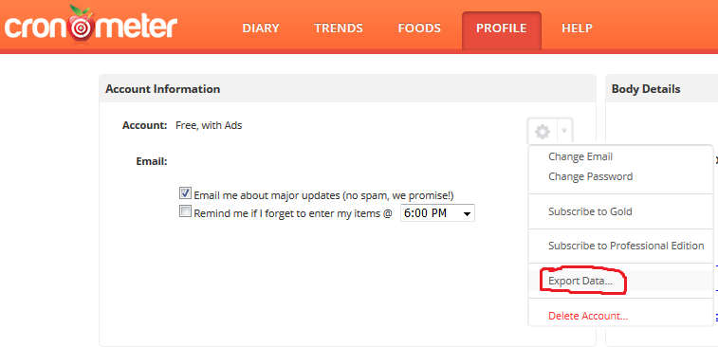Choose Change Email from the menu
718x347 pixels.
pyautogui.click(x=580, y=156)
